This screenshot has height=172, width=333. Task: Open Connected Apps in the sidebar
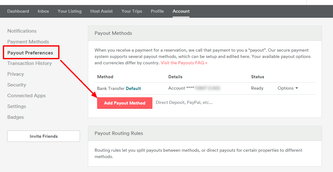click(x=27, y=96)
